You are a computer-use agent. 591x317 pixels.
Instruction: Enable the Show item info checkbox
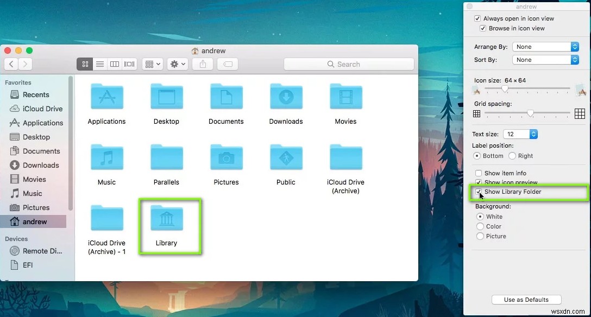point(479,173)
